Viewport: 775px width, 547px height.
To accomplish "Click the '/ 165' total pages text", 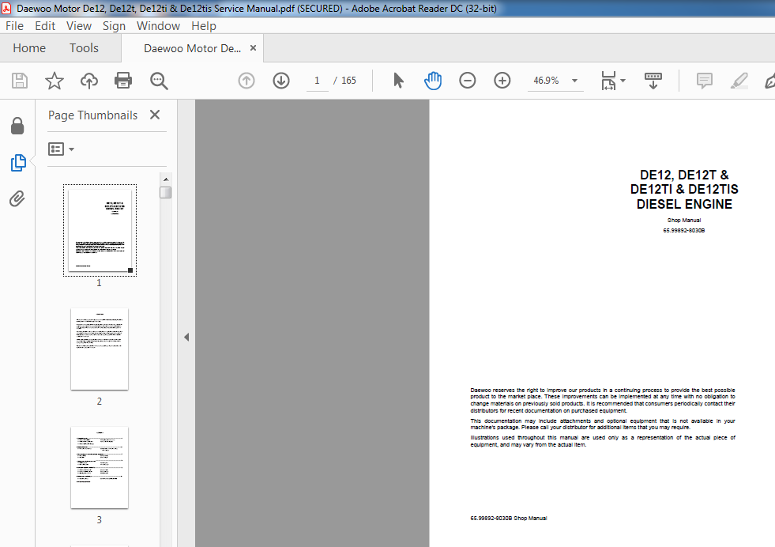I will pyautogui.click(x=344, y=81).
